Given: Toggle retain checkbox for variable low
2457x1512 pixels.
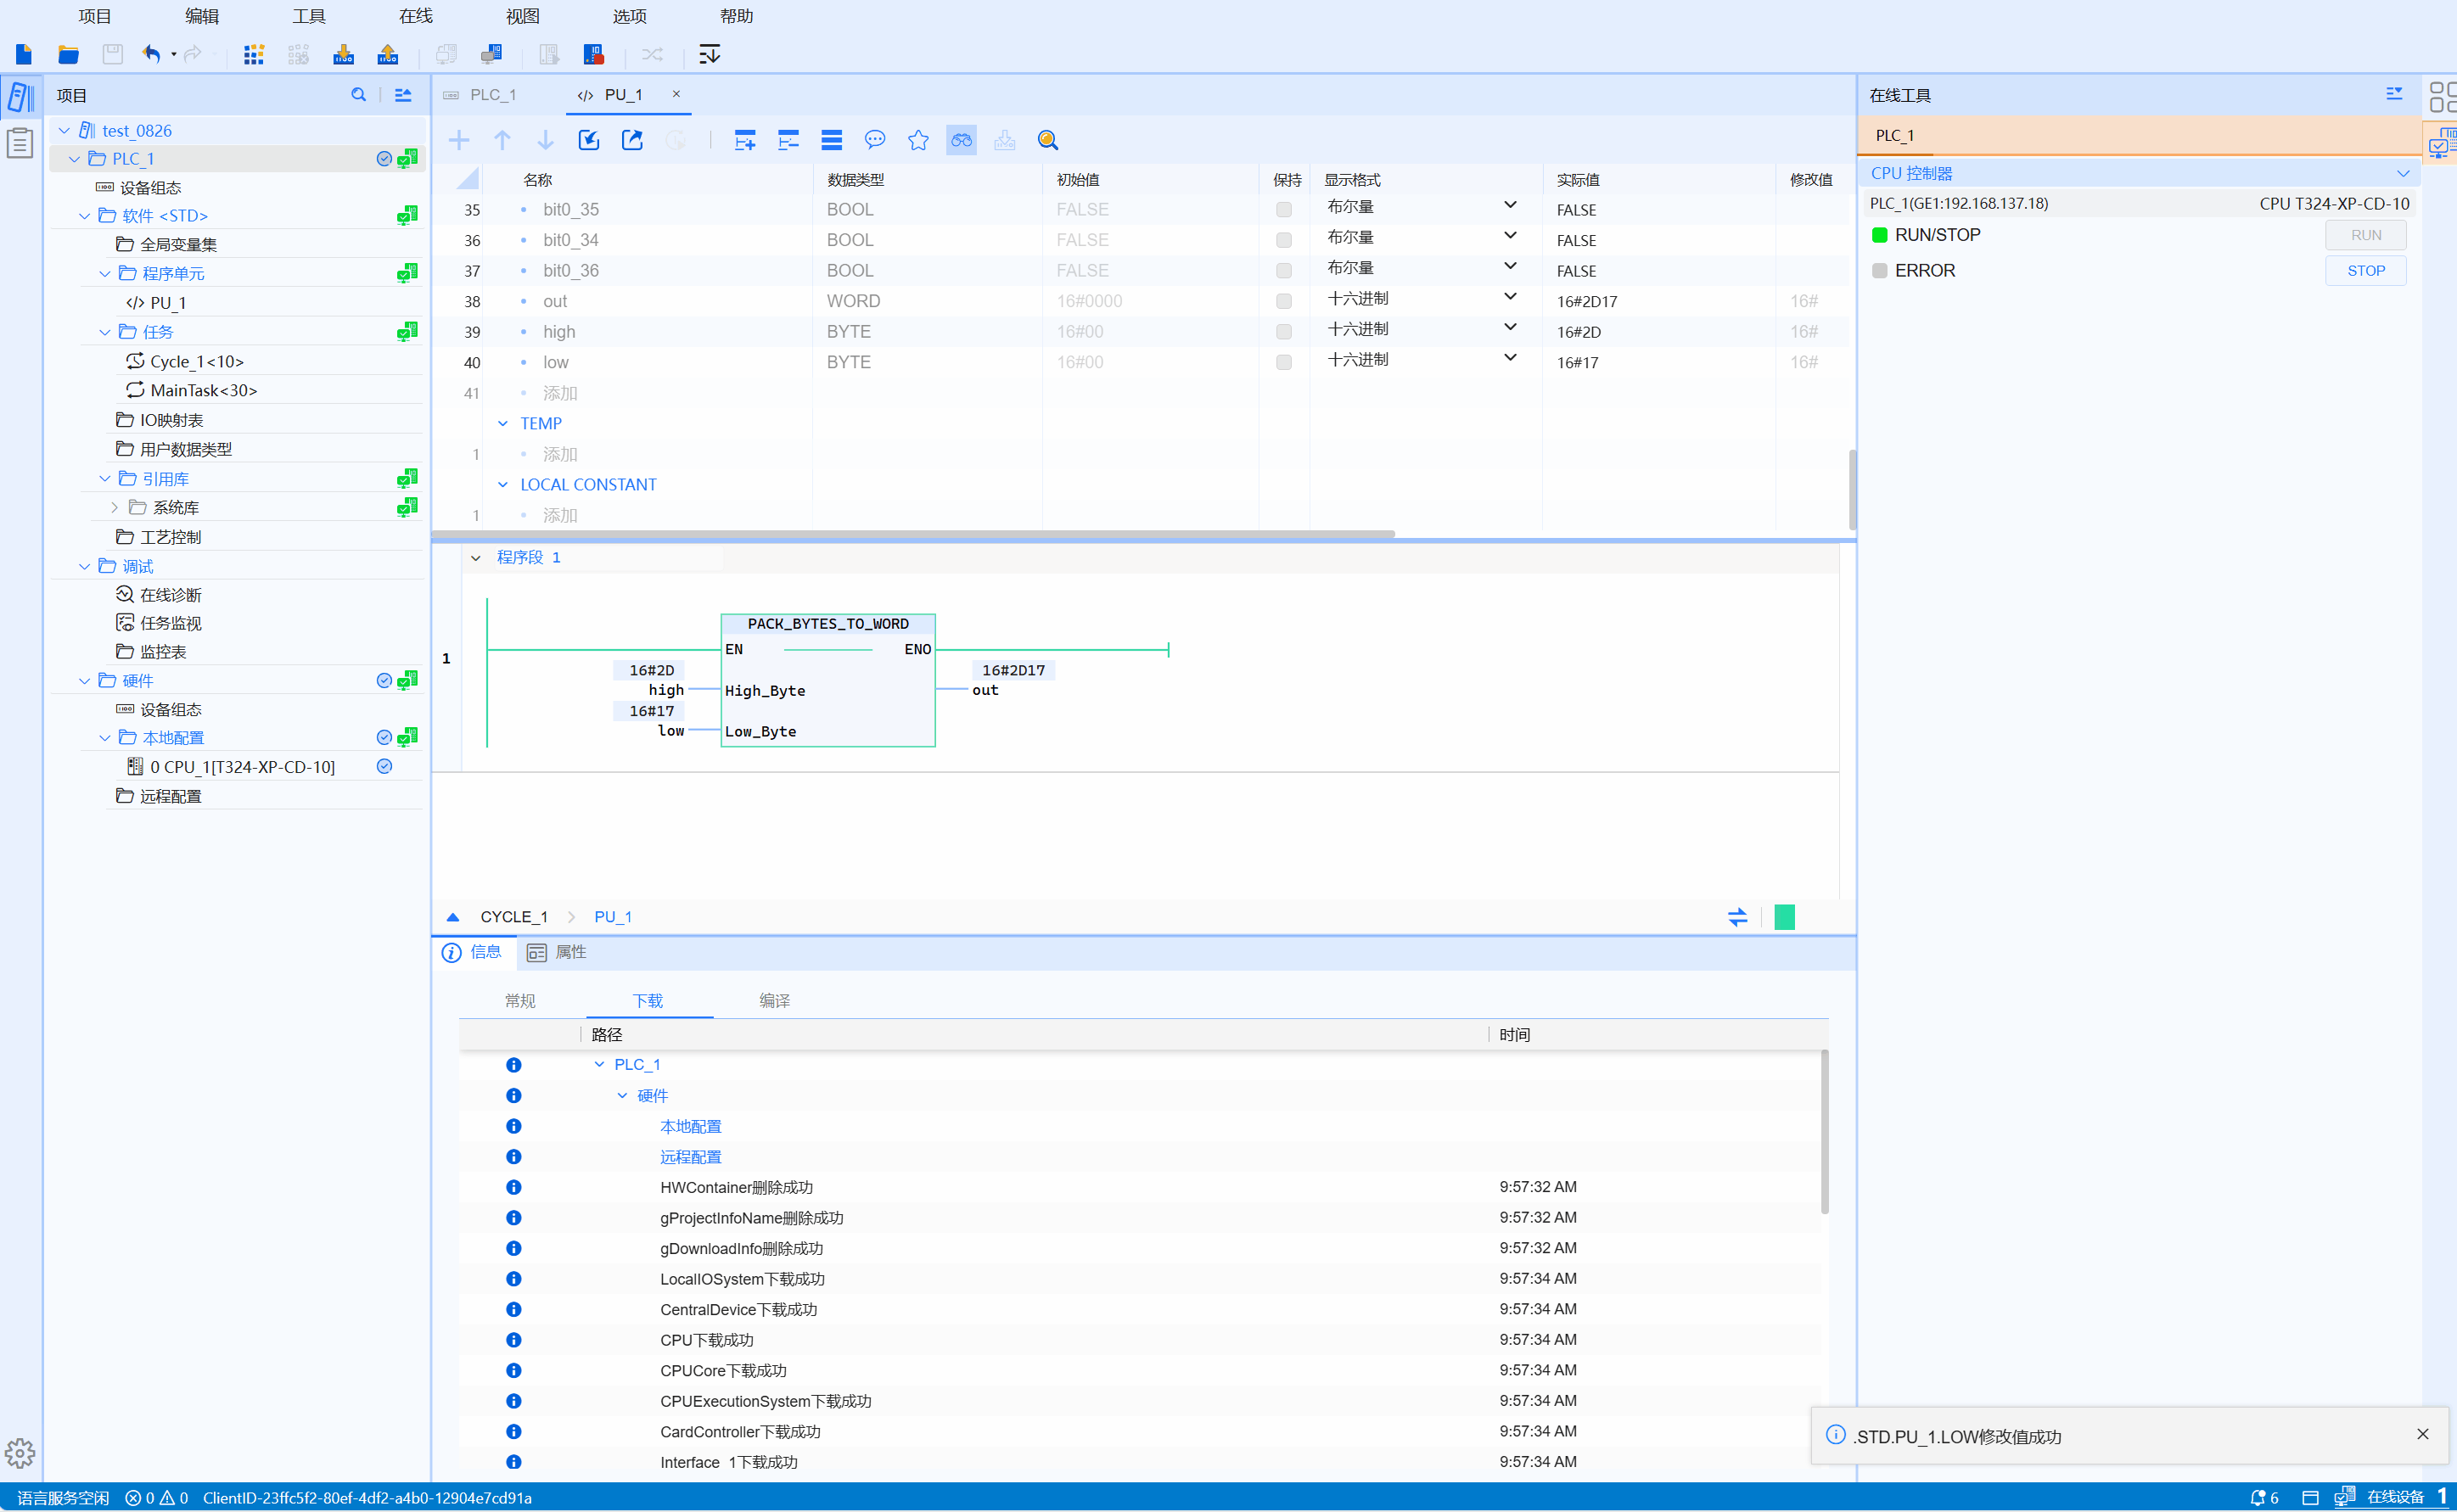Looking at the screenshot, I should point(1284,362).
